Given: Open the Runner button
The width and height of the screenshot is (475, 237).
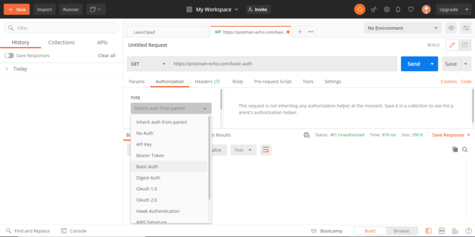Looking at the screenshot, I should point(71,9).
